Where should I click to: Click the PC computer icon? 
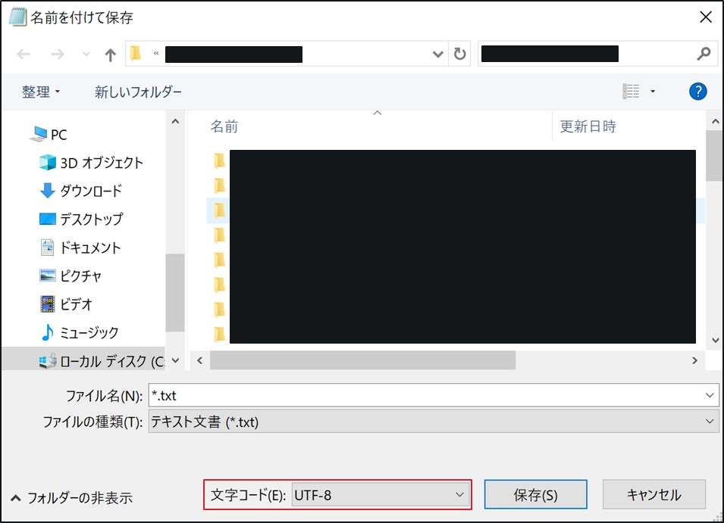point(39,134)
